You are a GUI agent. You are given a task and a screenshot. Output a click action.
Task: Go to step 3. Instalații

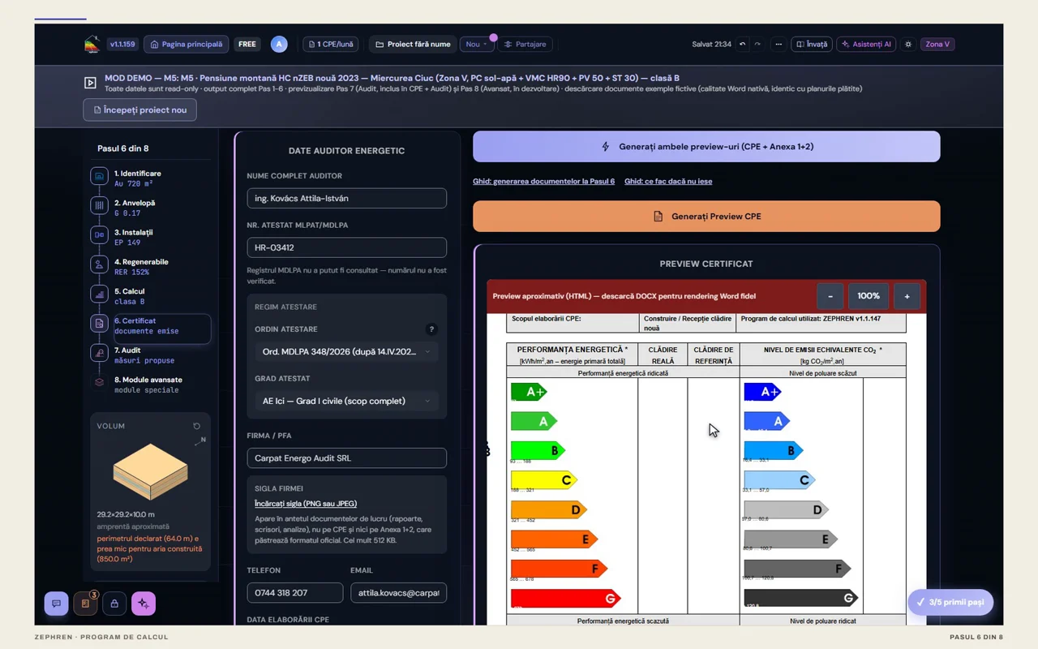click(151, 237)
